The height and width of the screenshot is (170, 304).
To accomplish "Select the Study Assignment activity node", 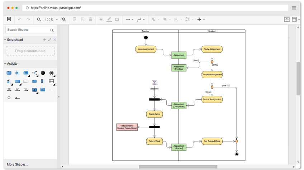I will pos(212,49).
